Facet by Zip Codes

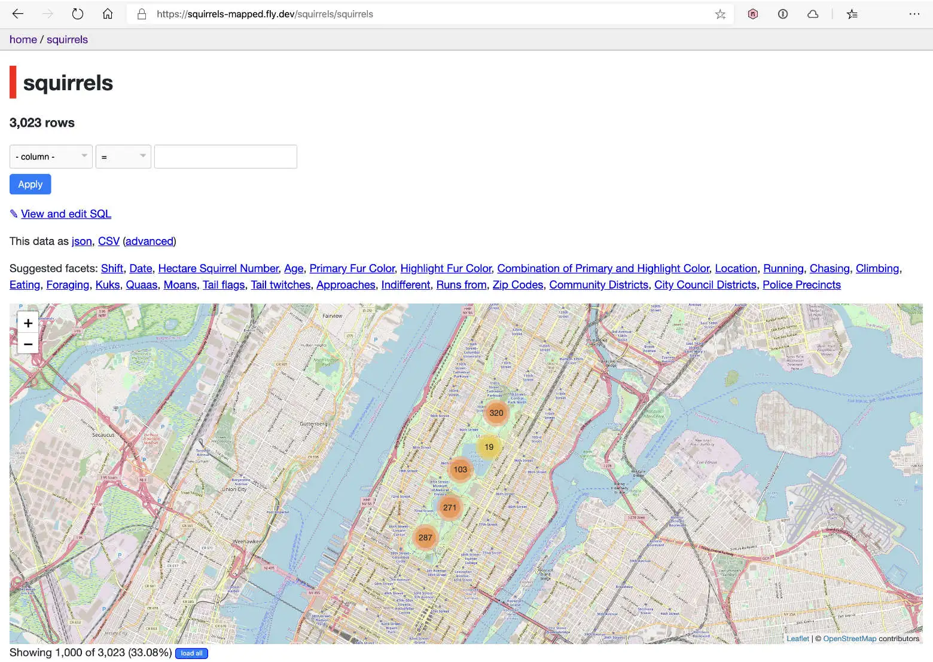tap(518, 285)
